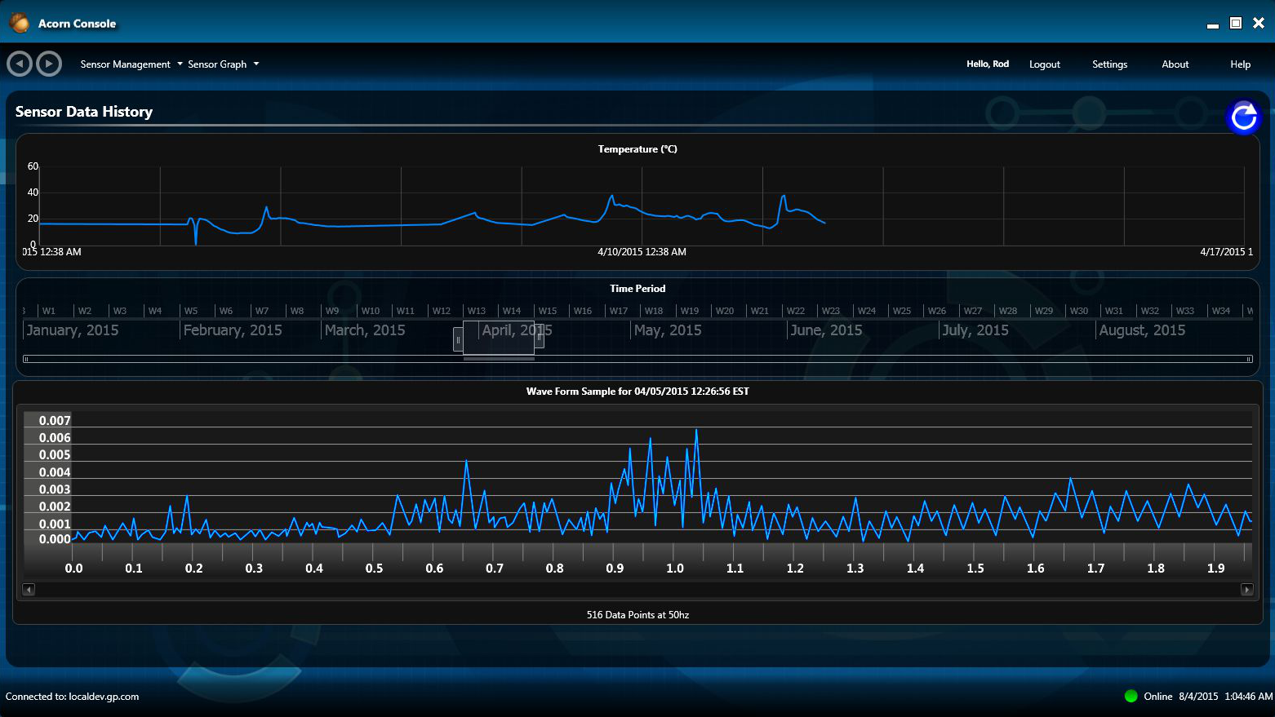Image resolution: width=1275 pixels, height=717 pixels.
Task: Select June, 2015 on the timeline
Action: 826,330
